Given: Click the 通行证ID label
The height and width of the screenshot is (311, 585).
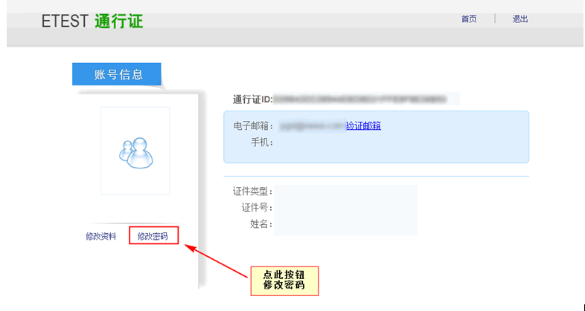Looking at the screenshot, I should [253, 99].
